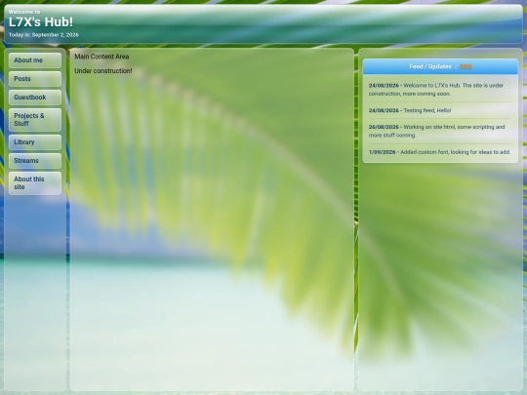Click the 'Today is: September 2, 2026' date text

(x=44, y=35)
